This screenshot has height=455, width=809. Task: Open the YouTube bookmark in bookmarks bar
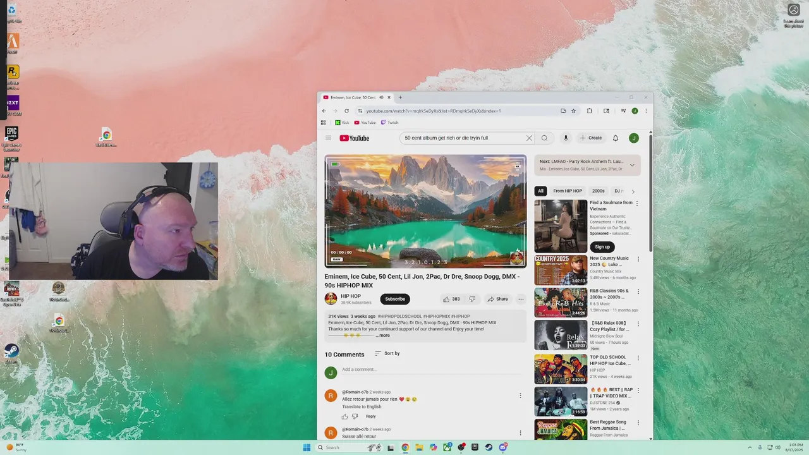[x=365, y=123]
